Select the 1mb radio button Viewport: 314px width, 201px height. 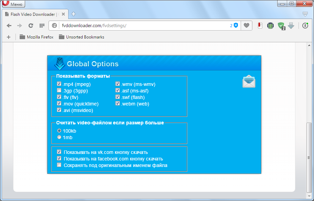click(x=59, y=137)
